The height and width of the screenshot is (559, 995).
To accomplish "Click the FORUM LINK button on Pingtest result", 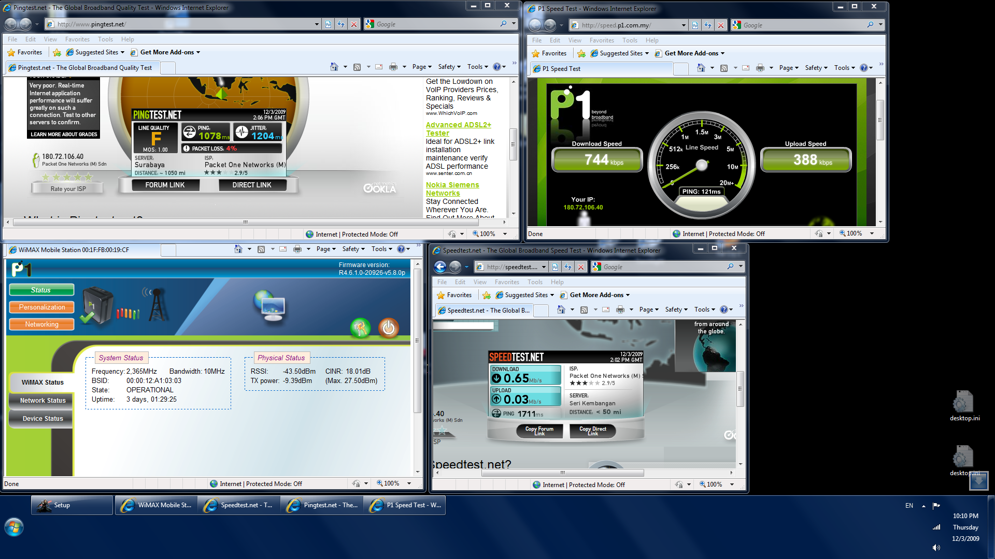I will [x=165, y=185].
